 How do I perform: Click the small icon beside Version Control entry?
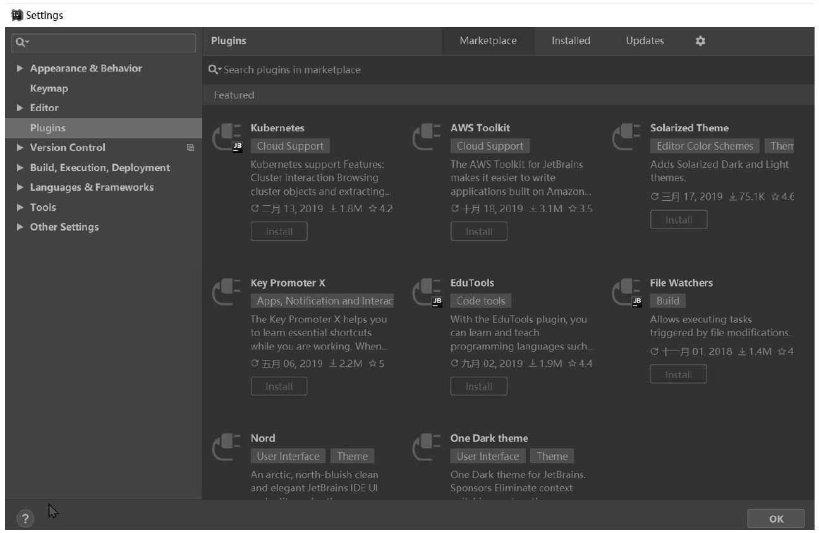[x=191, y=147]
